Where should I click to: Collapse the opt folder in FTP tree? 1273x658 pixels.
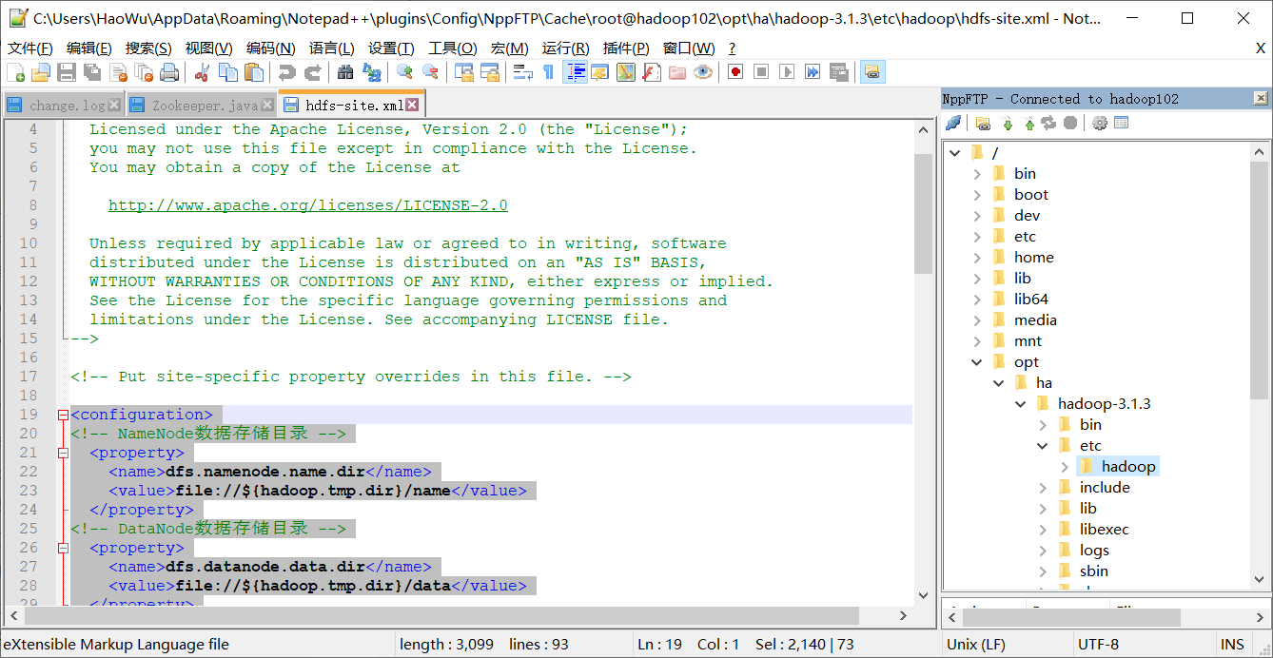(x=976, y=362)
